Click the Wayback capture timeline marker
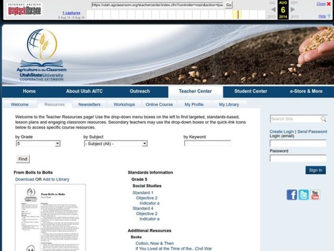The image size is (334, 251). point(238,15)
